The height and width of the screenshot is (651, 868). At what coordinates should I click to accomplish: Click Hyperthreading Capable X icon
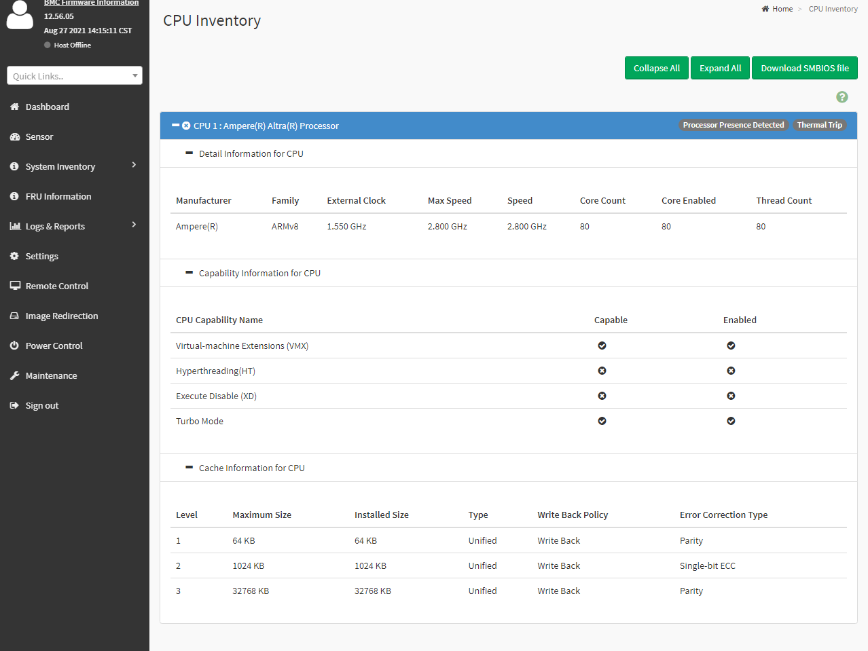(602, 371)
